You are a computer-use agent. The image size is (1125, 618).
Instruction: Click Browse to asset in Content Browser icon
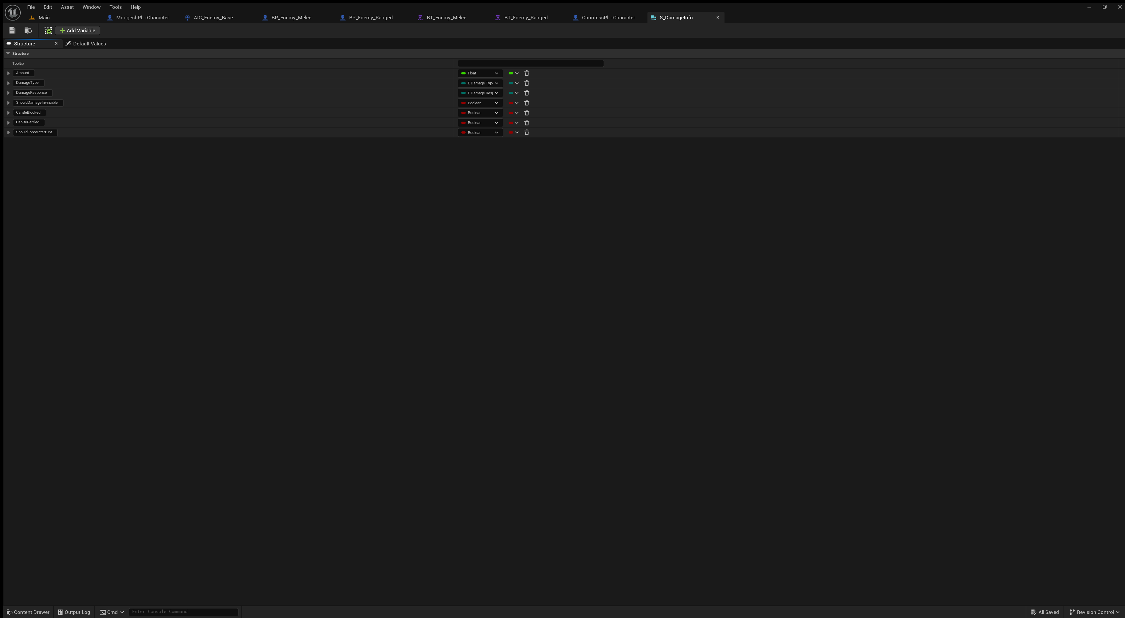[28, 30]
